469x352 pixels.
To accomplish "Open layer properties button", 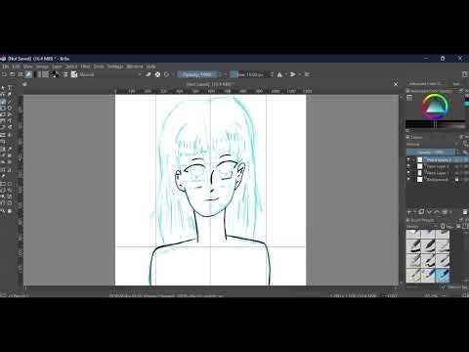I will click(445, 212).
